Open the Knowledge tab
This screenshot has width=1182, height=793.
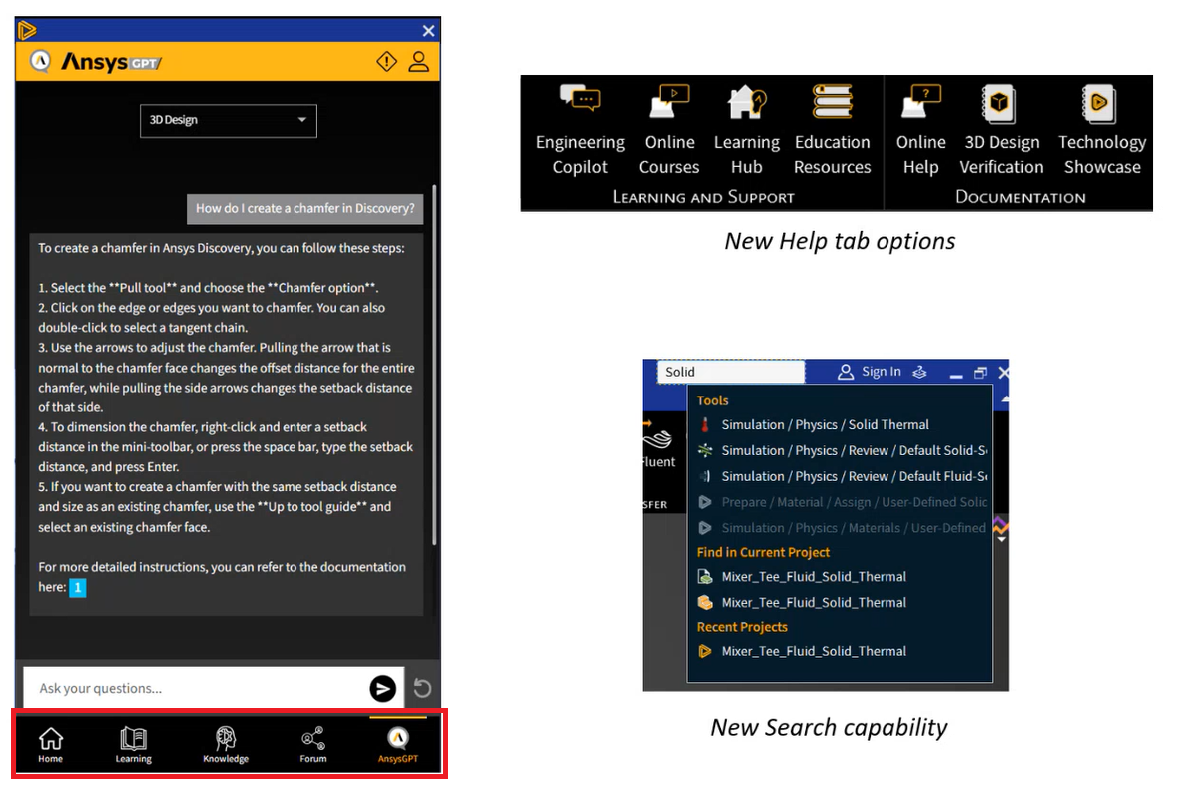coord(226,745)
